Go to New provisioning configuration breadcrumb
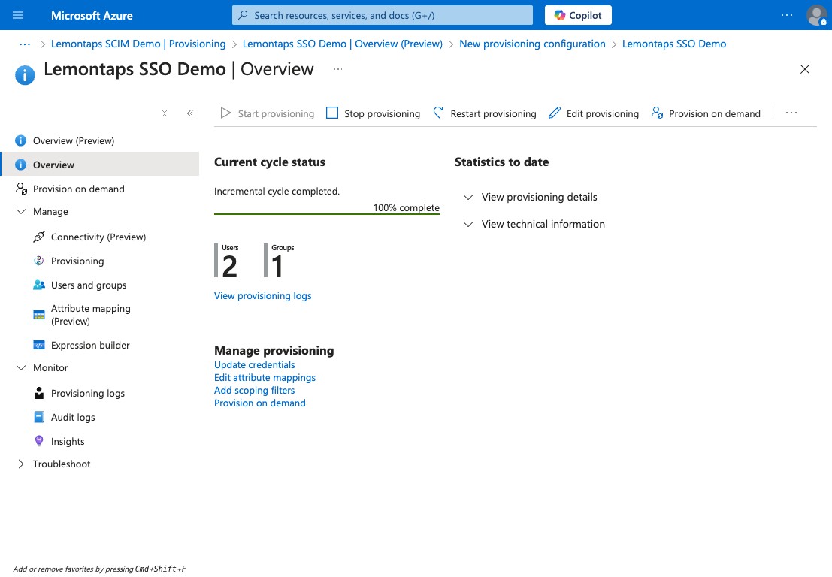Screen dimensions: 832x577 coord(532,44)
